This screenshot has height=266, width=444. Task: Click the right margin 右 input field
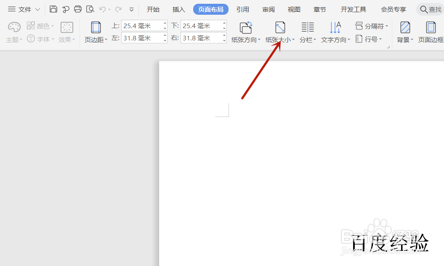(x=201, y=38)
